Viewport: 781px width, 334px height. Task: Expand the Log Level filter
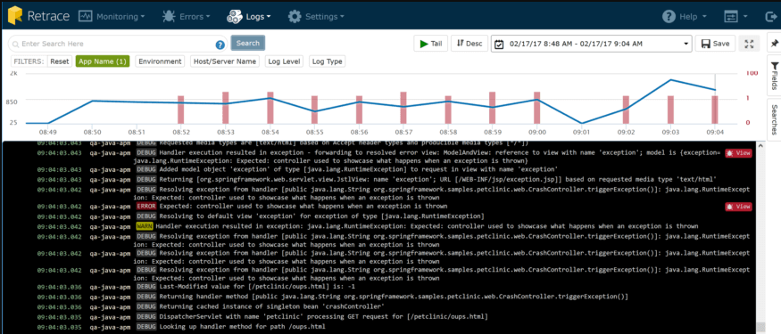click(x=285, y=61)
